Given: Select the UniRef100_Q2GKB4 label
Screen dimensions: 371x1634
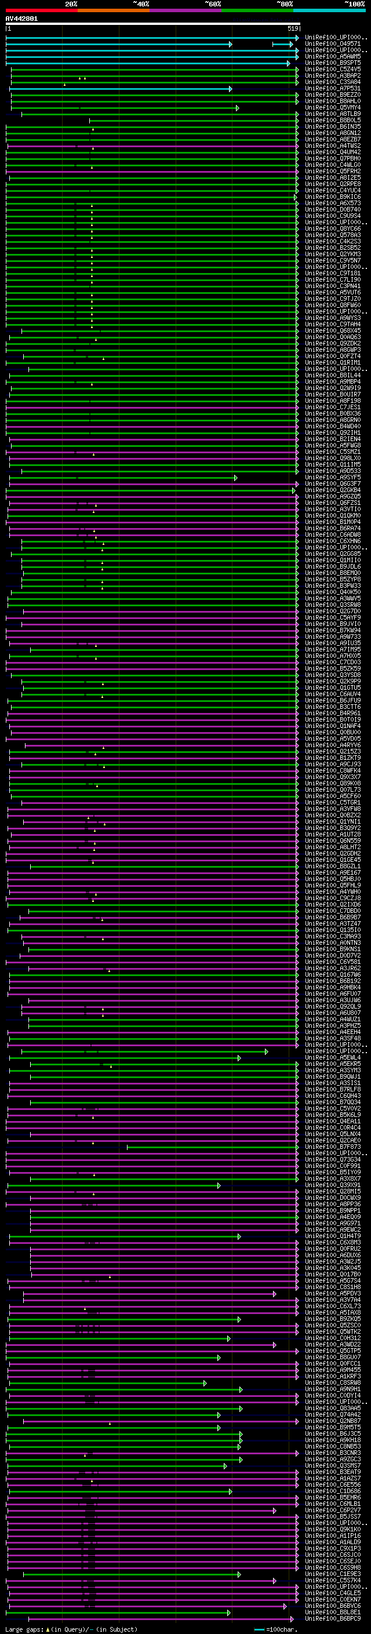Looking at the screenshot, I should click(x=333, y=490).
